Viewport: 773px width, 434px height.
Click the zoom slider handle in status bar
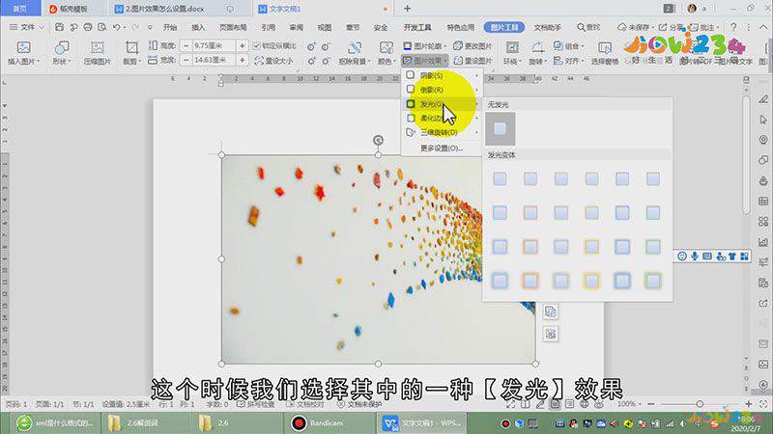[700, 404]
